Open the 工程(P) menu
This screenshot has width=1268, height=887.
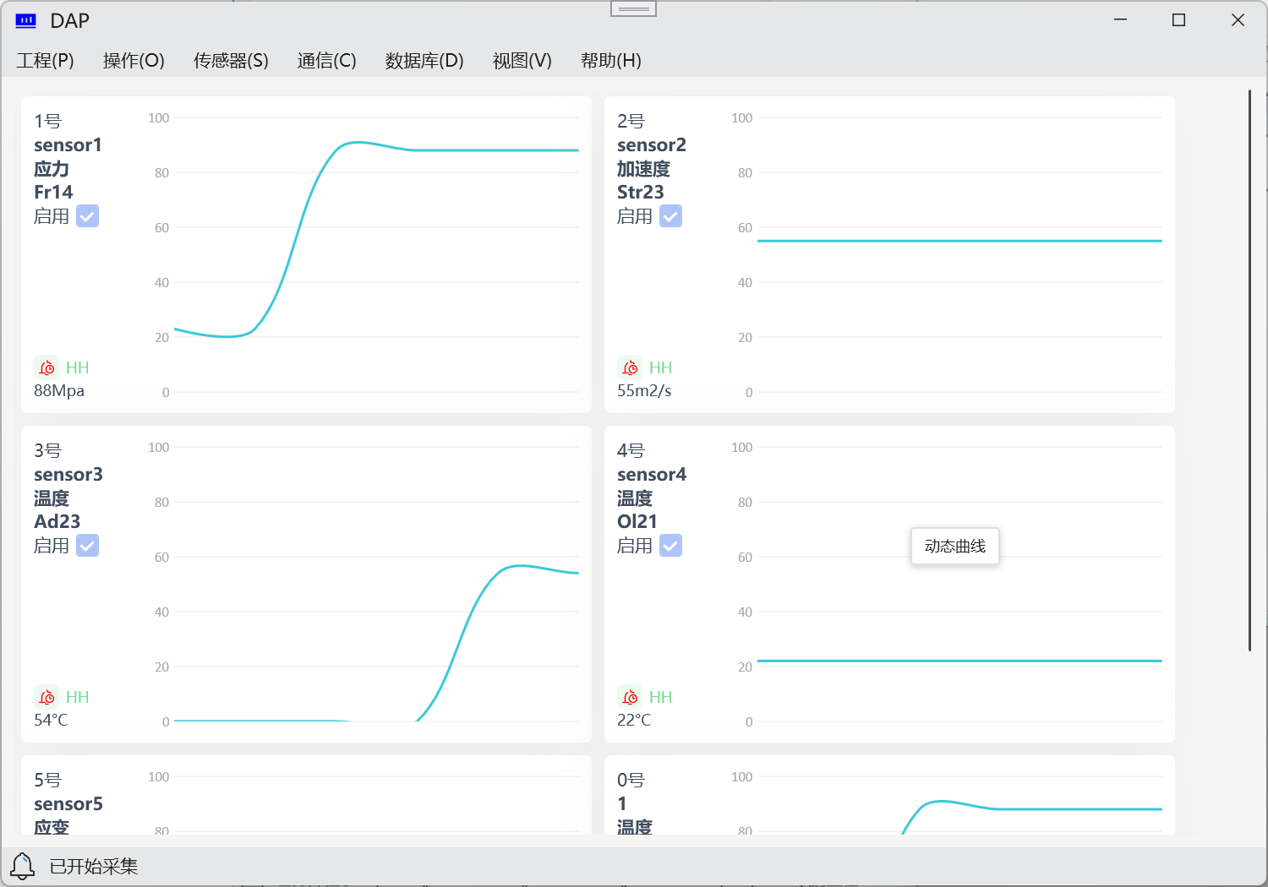[x=46, y=61]
